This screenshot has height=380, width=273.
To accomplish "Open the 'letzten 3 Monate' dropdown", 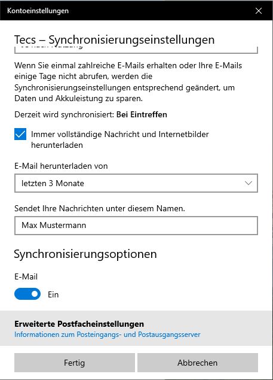I will point(136,183).
